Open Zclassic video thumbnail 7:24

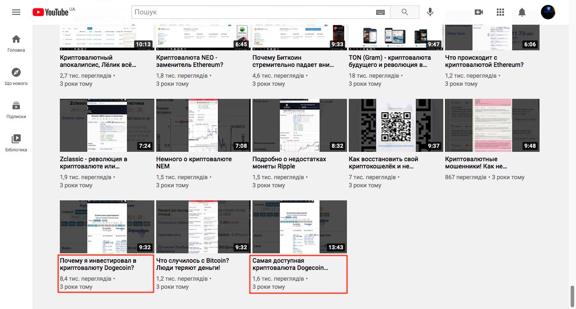pos(107,125)
